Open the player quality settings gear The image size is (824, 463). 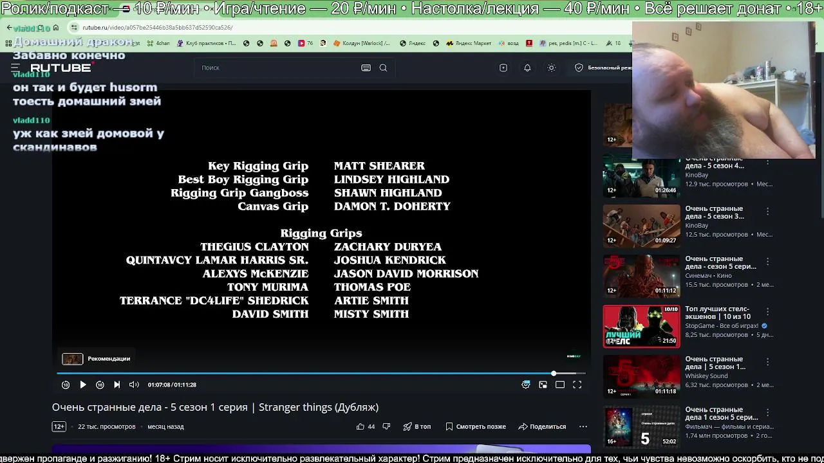click(x=526, y=385)
